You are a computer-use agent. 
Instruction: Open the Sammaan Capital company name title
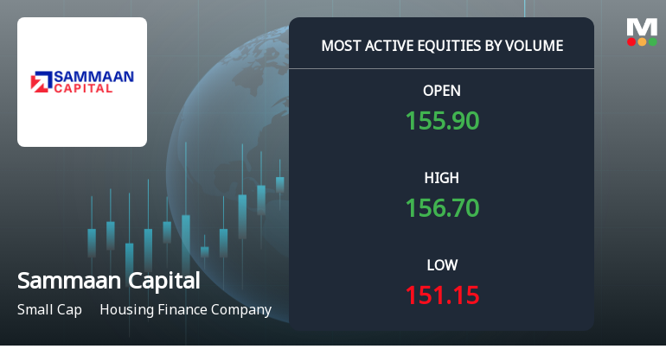pos(108,281)
